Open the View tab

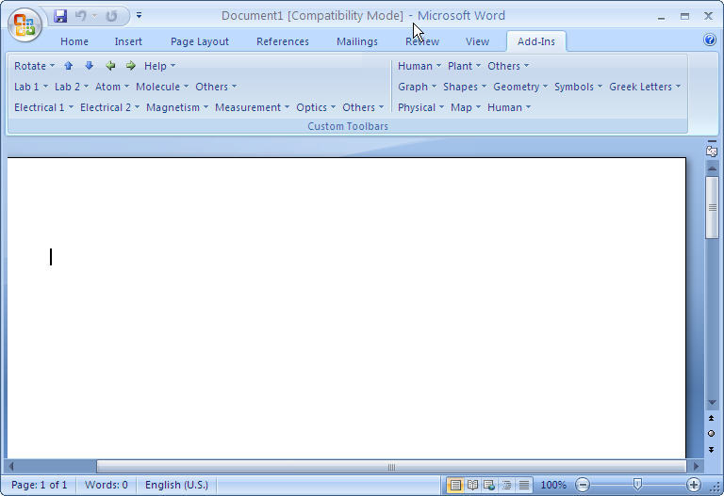point(477,41)
